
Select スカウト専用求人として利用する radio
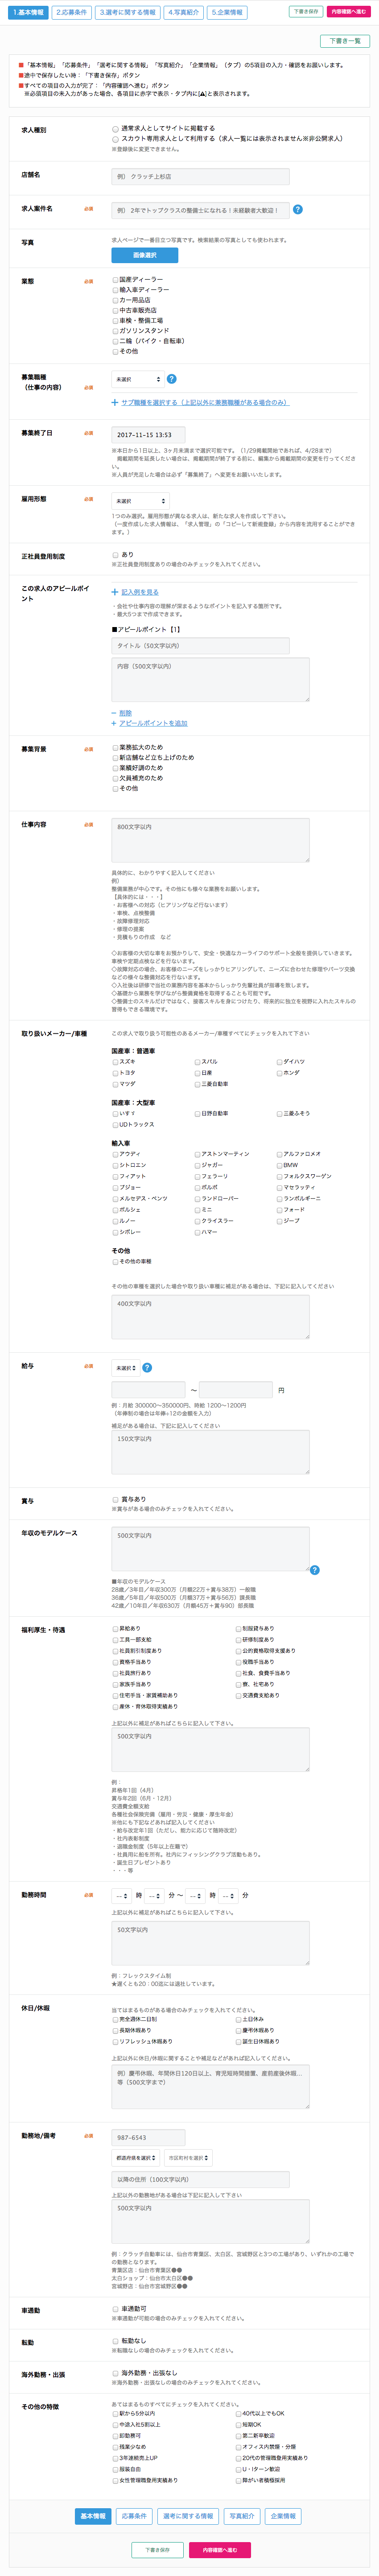coord(115,139)
